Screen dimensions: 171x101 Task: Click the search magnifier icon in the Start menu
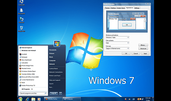pos(45,93)
